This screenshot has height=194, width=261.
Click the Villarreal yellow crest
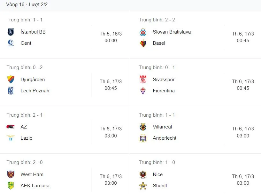coord(143,127)
